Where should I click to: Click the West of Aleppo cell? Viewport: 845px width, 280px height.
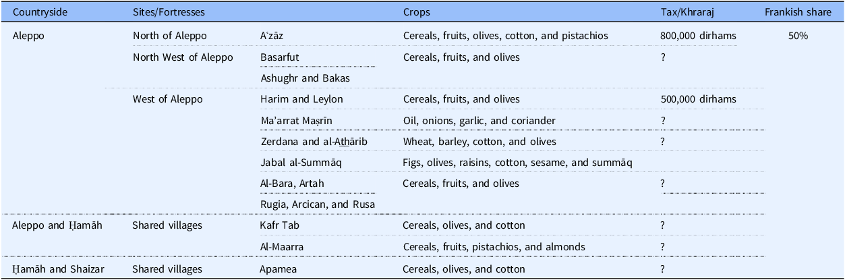[167, 99]
